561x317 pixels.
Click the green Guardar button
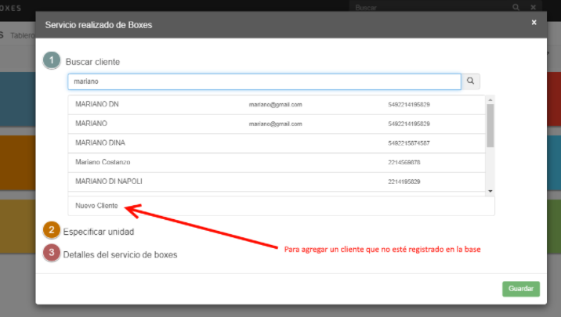click(x=521, y=289)
